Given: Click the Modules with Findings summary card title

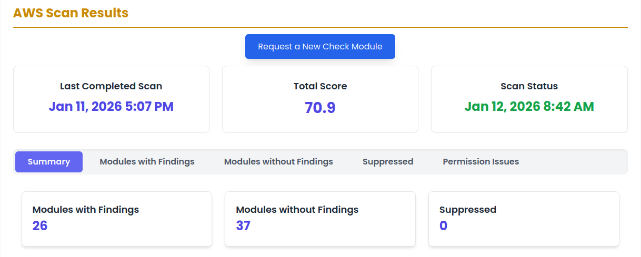Looking at the screenshot, I should tap(86, 210).
